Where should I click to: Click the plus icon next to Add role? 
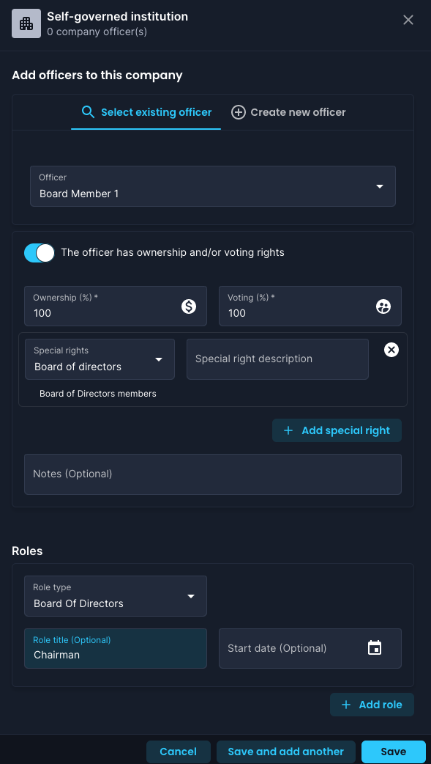(x=346, y=705)
